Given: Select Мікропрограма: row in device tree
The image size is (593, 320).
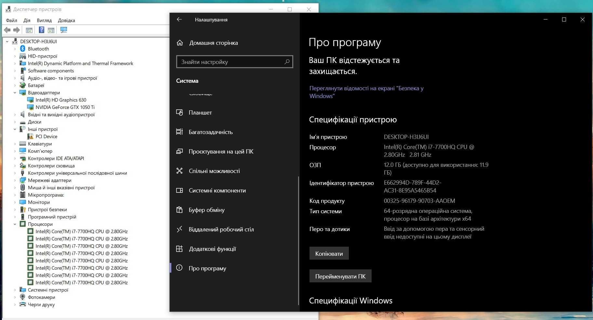Looking at the screenshot, I should point(46,195).
